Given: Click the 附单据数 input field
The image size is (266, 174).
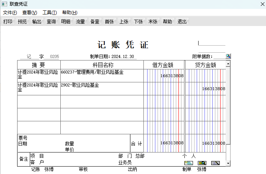Looking at the screenshot, I should (219, 56).
